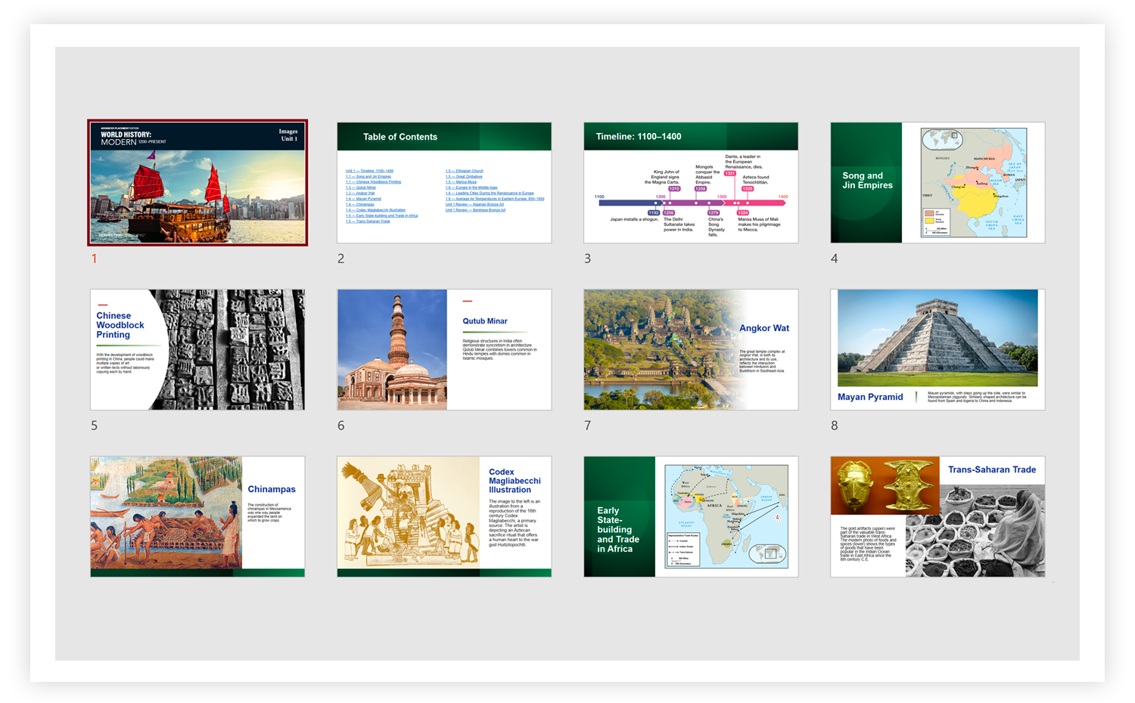
Task: Select the Chinese Woodblock Printing slide
Action: [197, 349]
